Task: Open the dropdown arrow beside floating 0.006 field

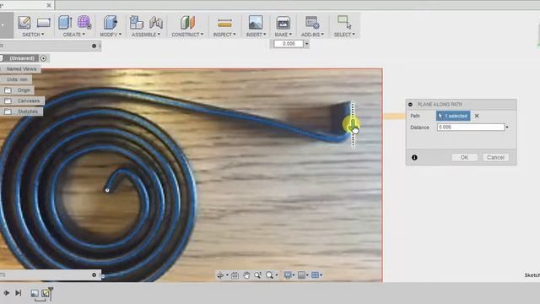Action: (306, 44)
